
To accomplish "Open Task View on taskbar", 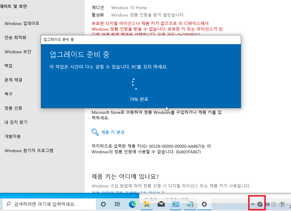I will [117, 204].
